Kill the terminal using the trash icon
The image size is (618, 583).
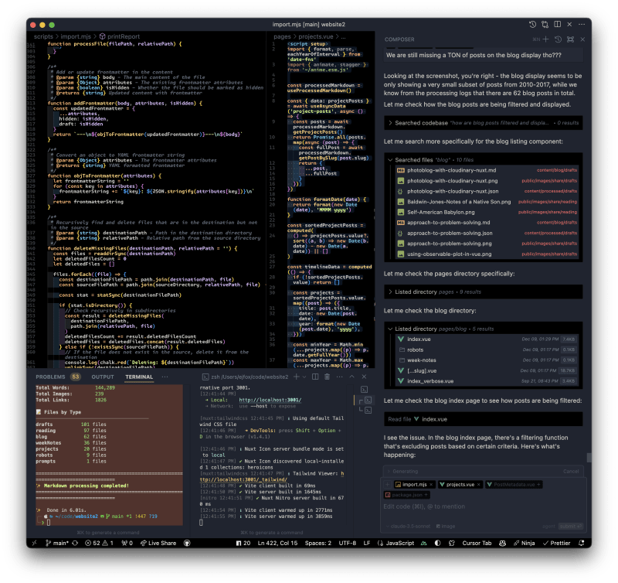[327, 377]
